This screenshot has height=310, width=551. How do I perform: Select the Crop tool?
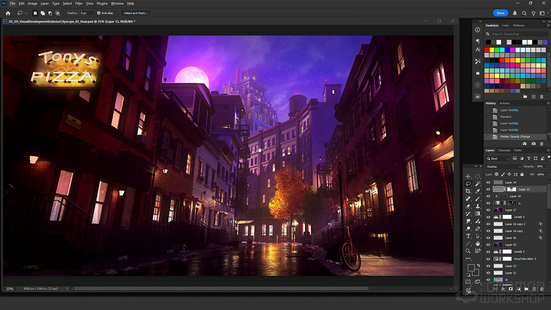pyautogui.click(x=468, y=191)
